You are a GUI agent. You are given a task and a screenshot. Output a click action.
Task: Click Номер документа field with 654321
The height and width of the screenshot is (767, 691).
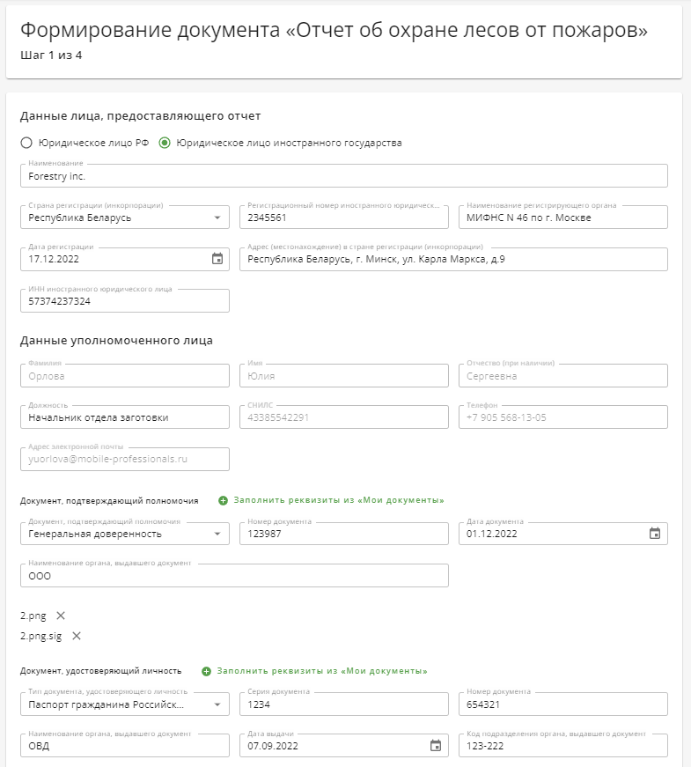pos(562,704)
